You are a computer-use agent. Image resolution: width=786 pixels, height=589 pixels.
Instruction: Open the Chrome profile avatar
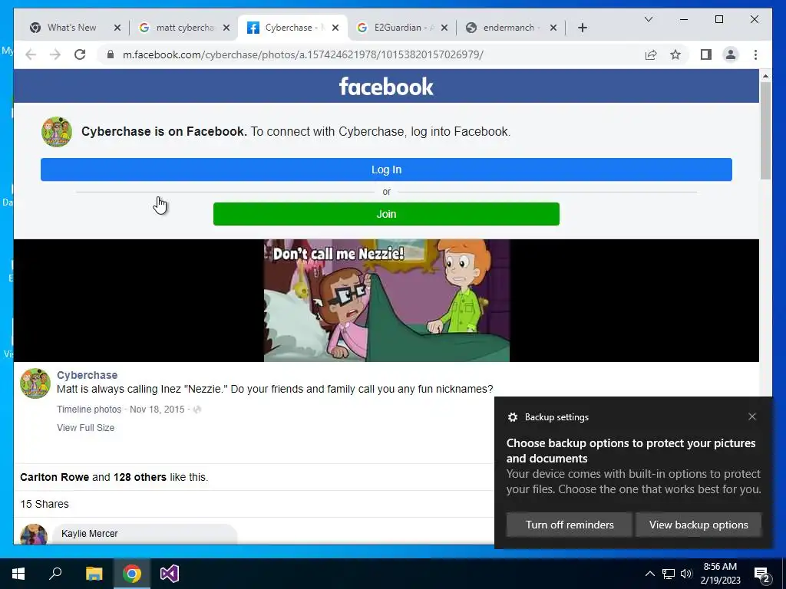coord(731,54)
